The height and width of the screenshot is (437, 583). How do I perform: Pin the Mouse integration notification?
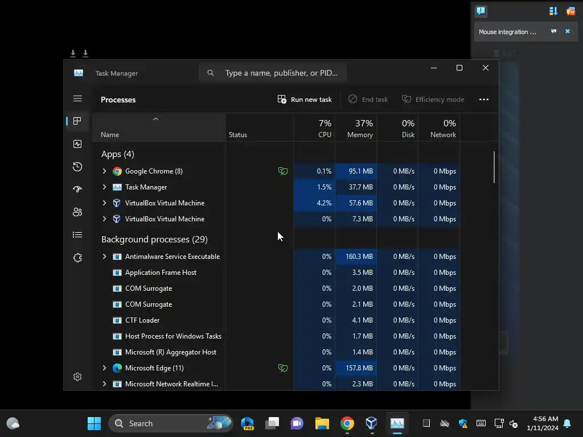[x=553, y=31]
